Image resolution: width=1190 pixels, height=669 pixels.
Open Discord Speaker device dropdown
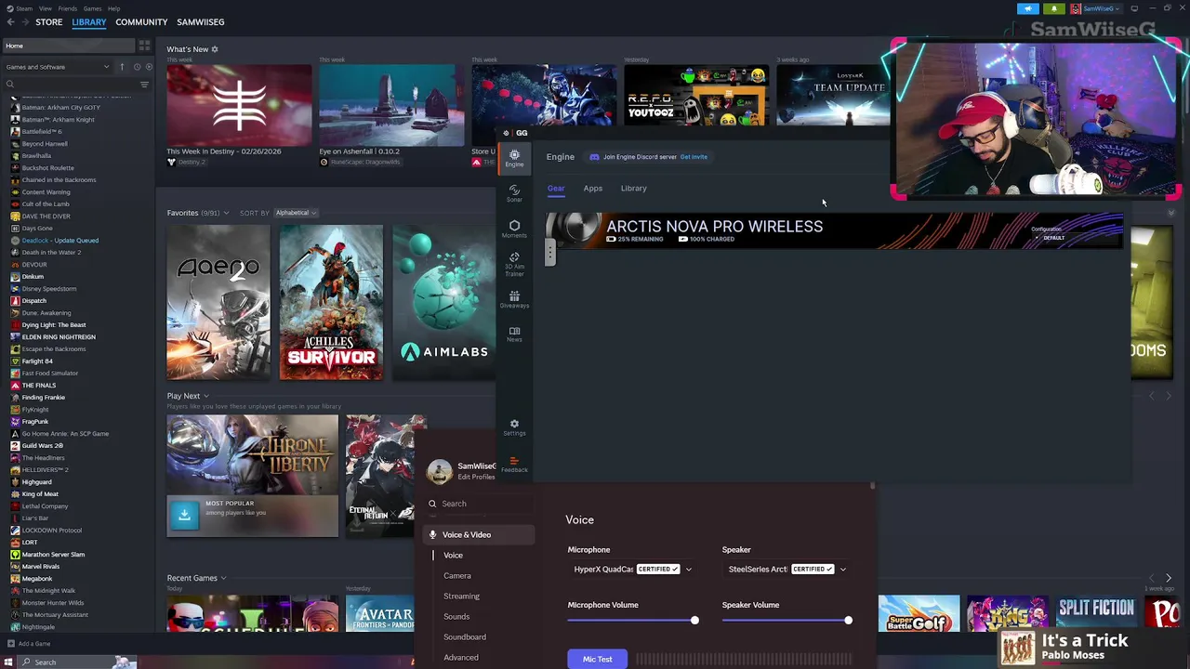787,569
